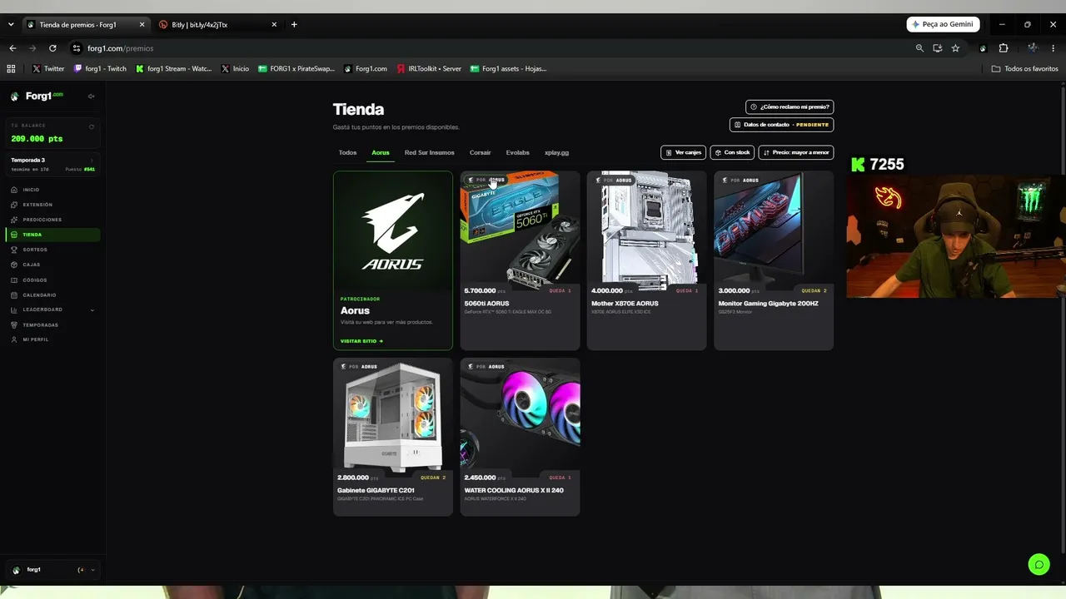Open the Mother X870E AORUS product image
This screenshot has width=1066, height=599.
647,227
